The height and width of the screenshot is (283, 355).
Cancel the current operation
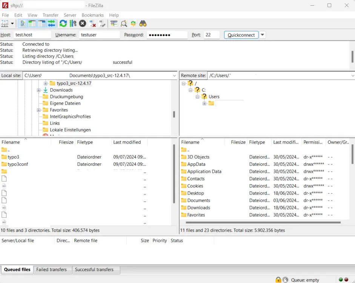click(82, 23)
